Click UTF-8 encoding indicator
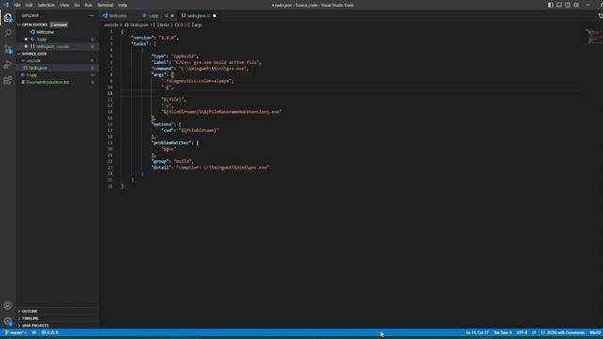 tap(521, 332)
